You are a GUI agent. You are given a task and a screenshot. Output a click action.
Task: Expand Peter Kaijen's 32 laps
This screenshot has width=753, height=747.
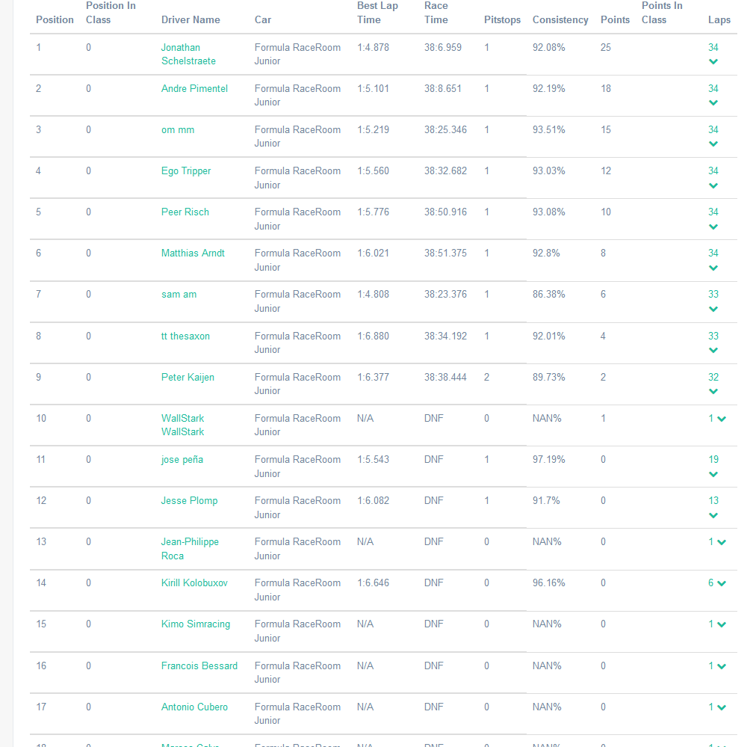click(x=713, y=390)
